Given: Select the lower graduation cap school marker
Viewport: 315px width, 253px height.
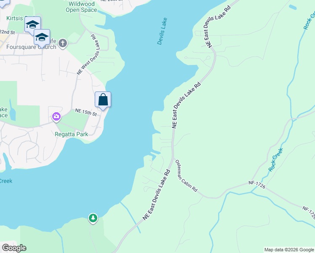Looking at the screenshot, I should point(42,39).
